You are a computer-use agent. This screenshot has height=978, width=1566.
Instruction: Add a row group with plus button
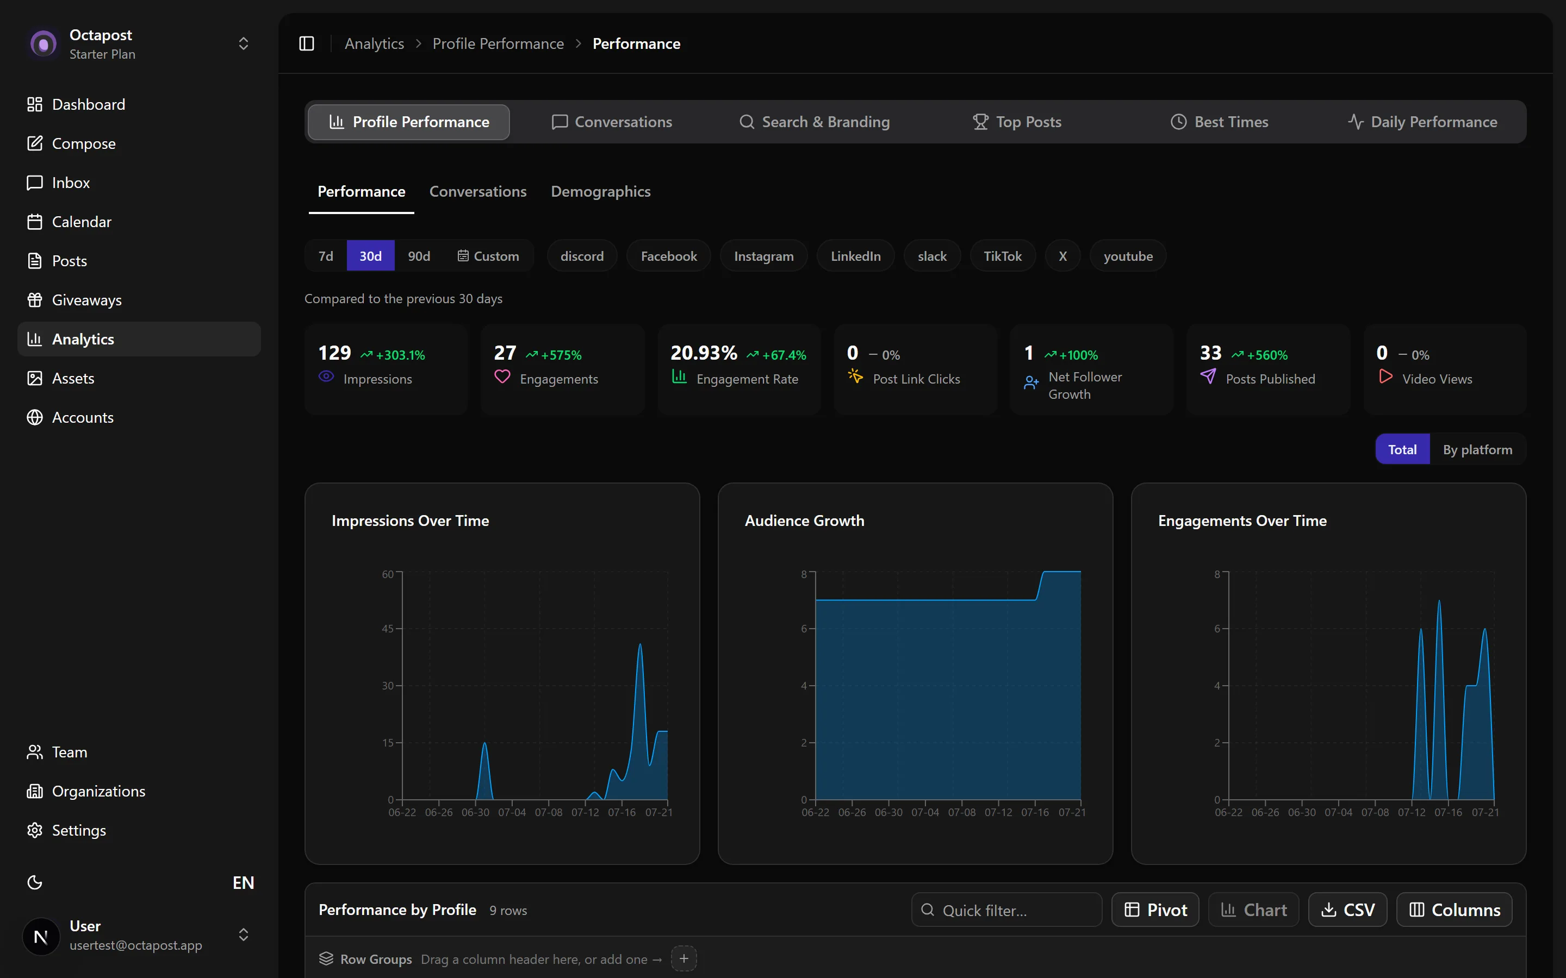(x=683, y=958)
